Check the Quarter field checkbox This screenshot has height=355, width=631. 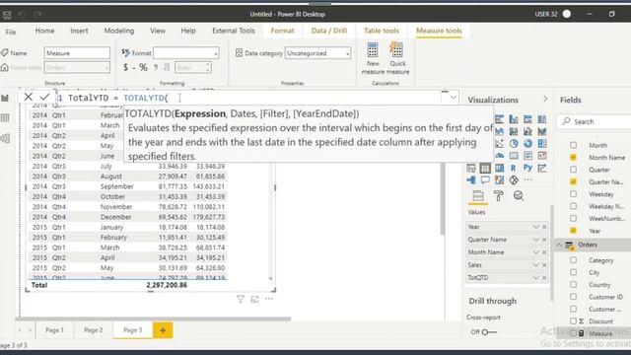pyautogui.click(x=573, y=170)
